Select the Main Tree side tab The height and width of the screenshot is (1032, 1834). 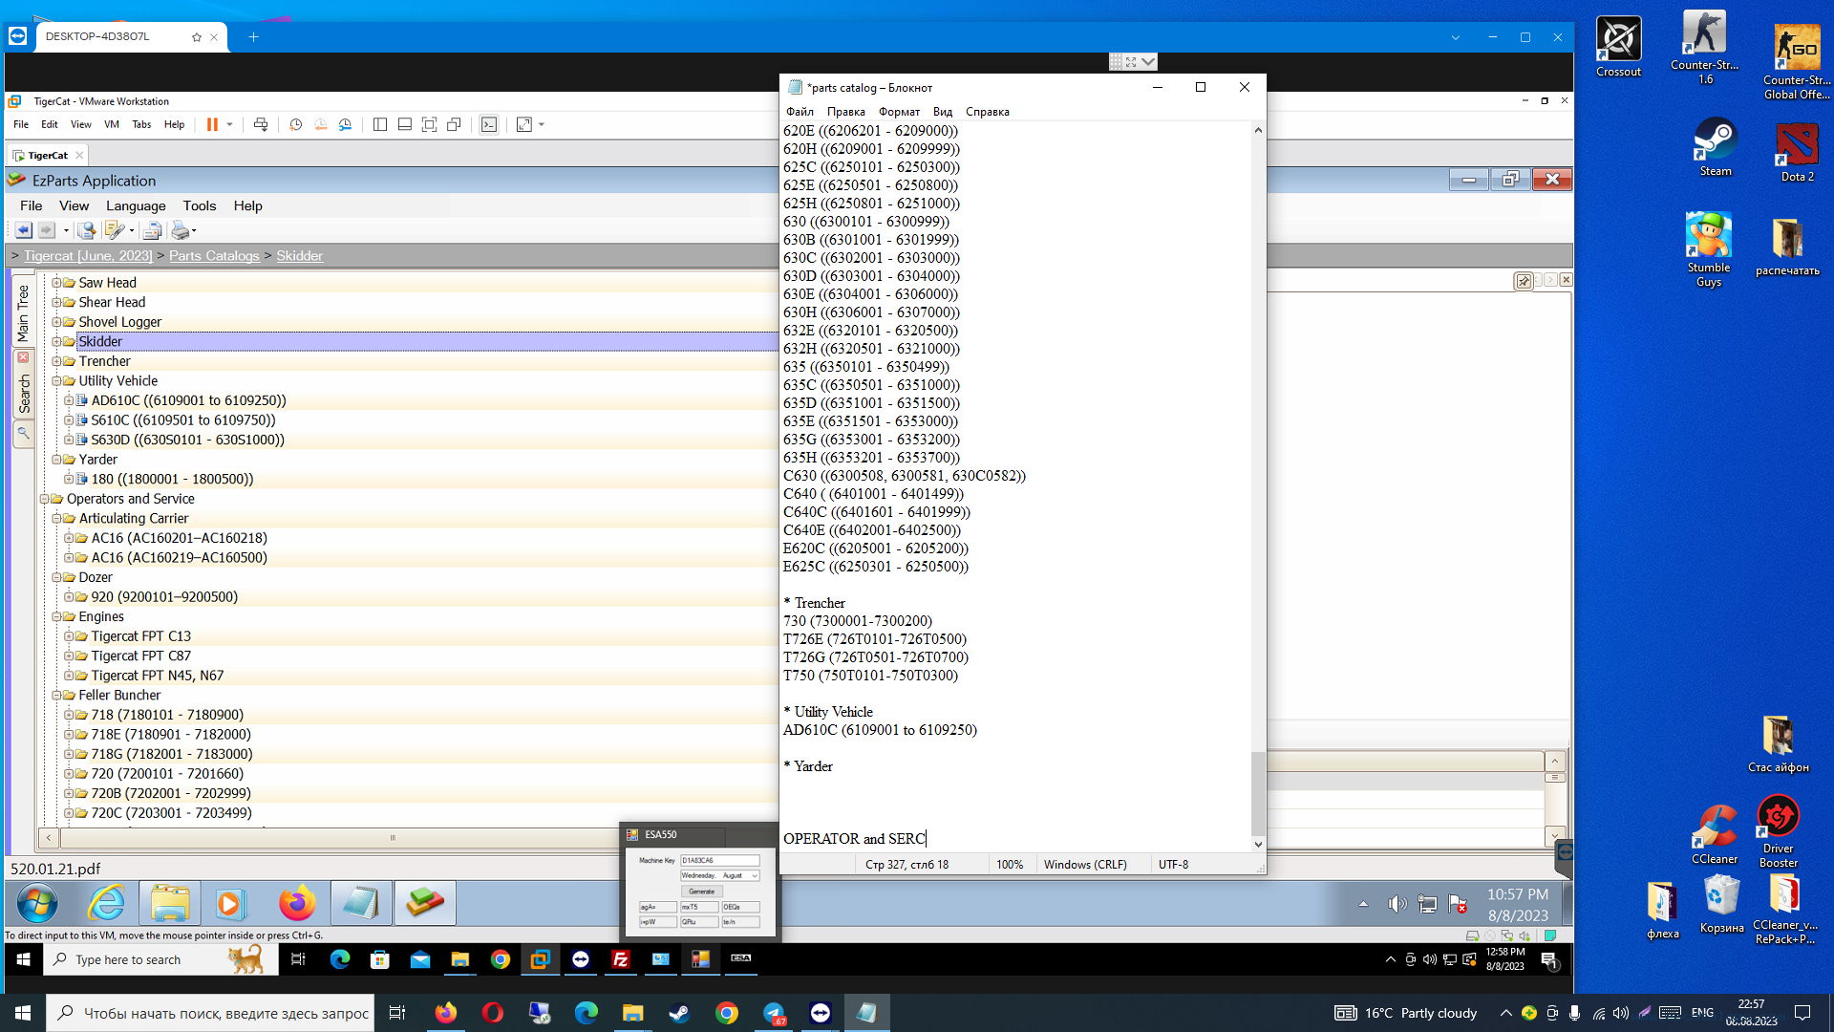(x=23, y=313)
